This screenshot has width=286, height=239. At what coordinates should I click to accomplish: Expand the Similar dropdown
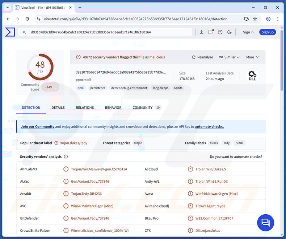(230, 57)
